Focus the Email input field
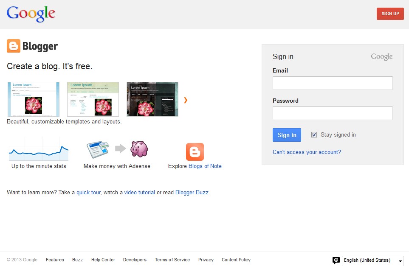 (x=333, y=83)
